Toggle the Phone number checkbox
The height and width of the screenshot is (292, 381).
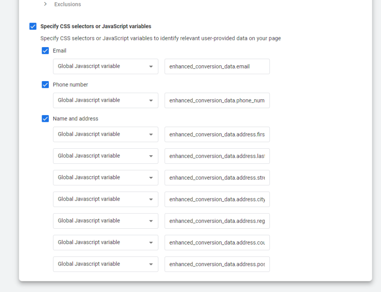pos(45,85)
